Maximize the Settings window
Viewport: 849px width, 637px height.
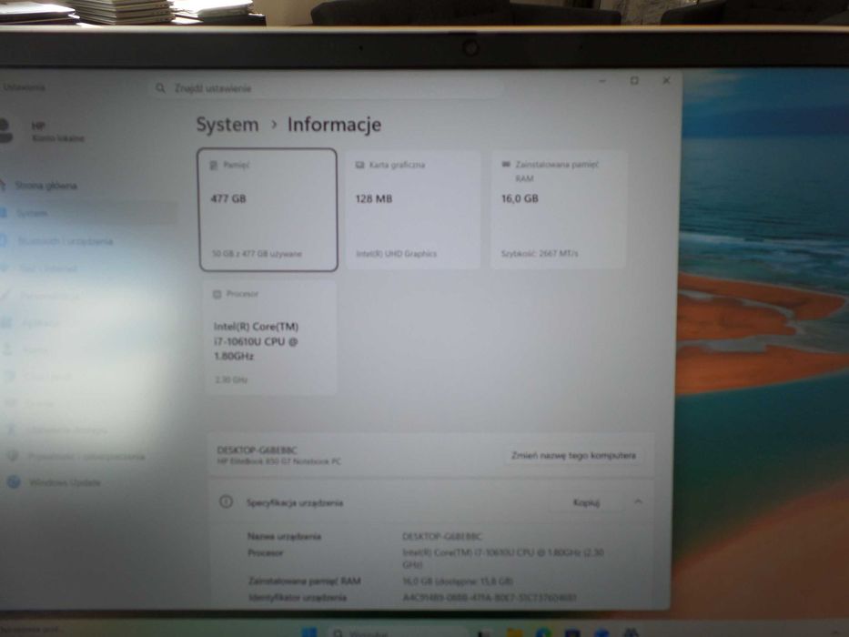point(634,80)
